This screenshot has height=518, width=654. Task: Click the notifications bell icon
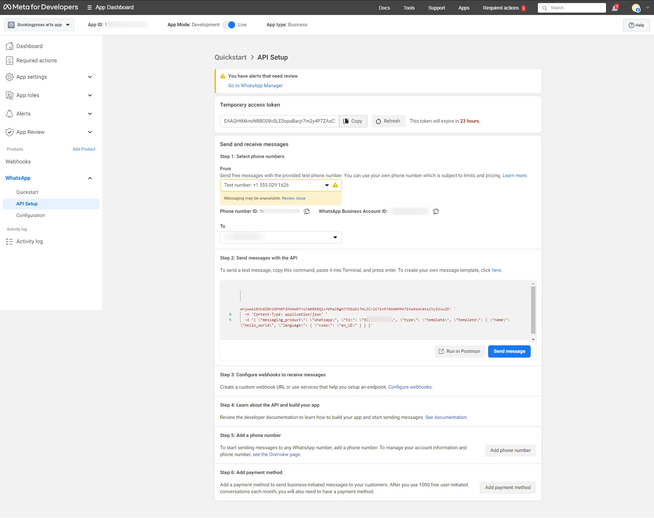point(615,7)
